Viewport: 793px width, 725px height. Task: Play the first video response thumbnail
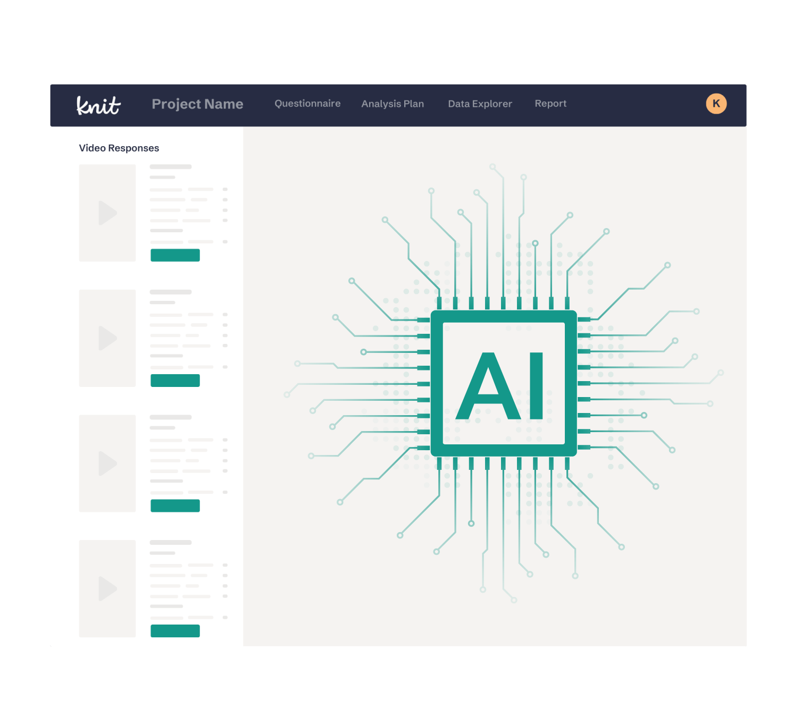[x=107, y=213]
